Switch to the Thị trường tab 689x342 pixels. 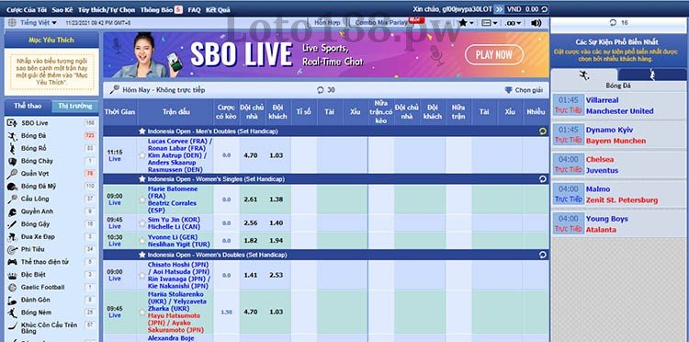coord(74,107)
